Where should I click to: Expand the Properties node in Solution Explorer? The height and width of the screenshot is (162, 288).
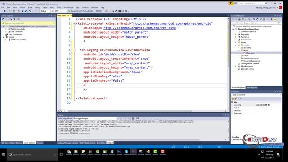click(x=235, y=35)
